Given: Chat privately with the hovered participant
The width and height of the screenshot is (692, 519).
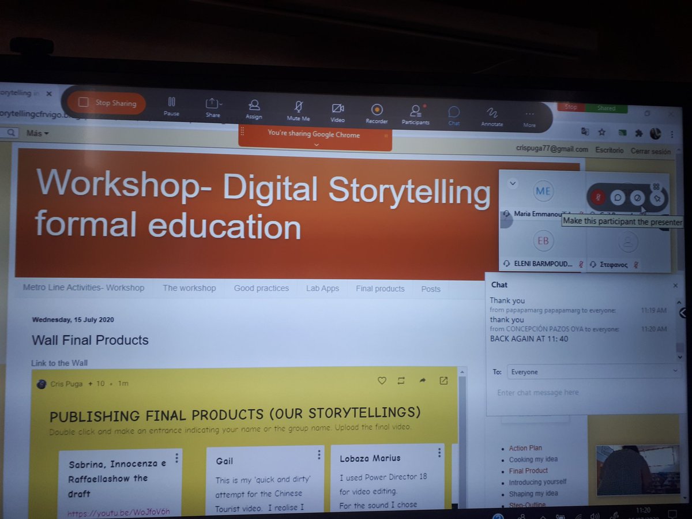Looking at the screenshot, I should 617,198.
